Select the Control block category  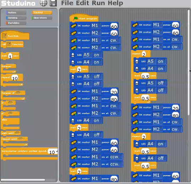pyautogui.click(x=42, y=12)
